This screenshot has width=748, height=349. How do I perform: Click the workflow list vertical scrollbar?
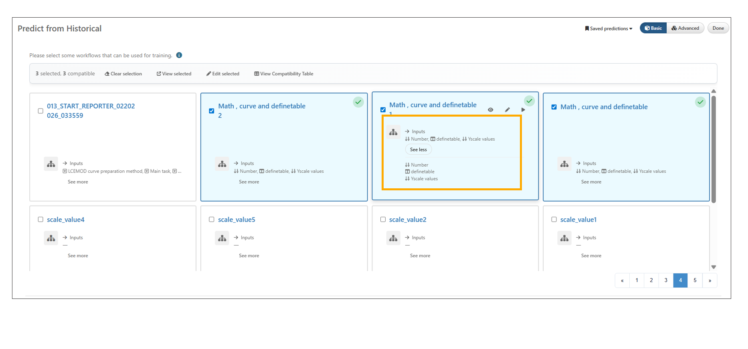714,148
